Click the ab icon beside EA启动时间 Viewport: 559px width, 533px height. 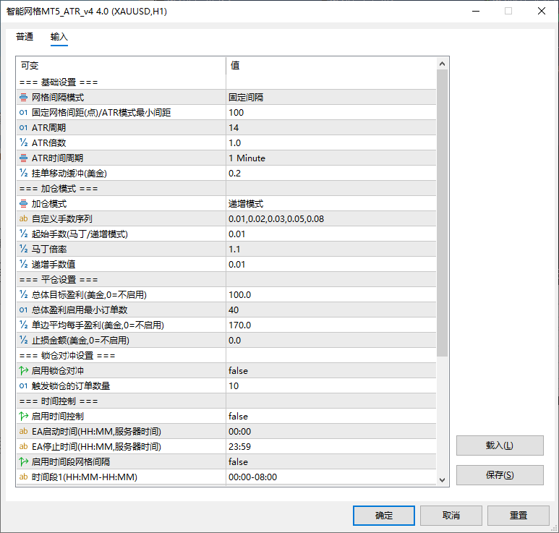[x=24, y=432]
